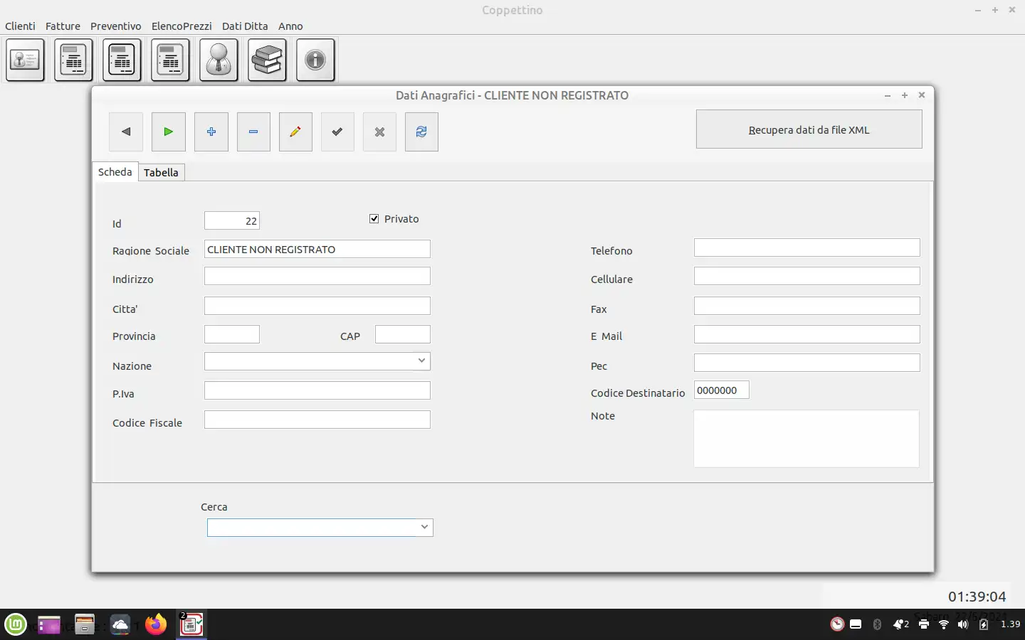The height and width of the screenshot is (640, 1025).
Task: Open the printer tray icon
Action: (924, 624)
